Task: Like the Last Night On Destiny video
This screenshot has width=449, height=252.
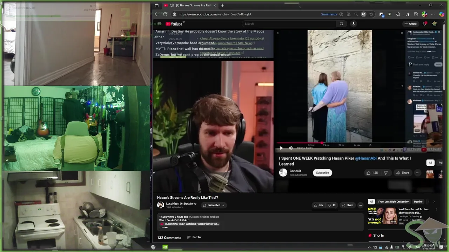Action: [x=319, y=205]
